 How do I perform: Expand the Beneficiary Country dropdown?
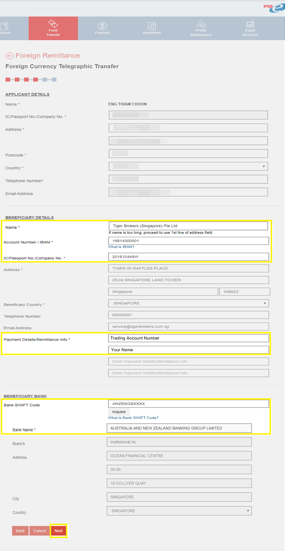click(x=189, y=303)
